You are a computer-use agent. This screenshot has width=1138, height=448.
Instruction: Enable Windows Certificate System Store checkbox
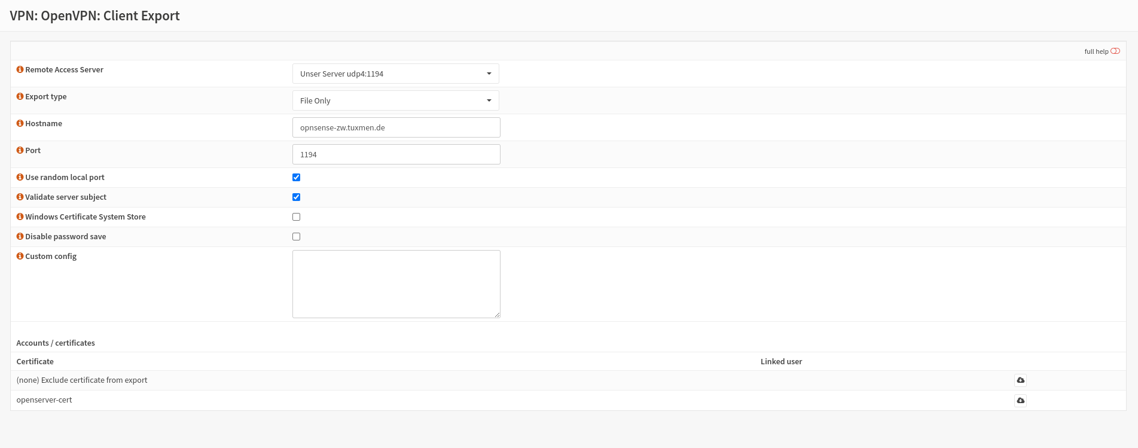pyautogui.click(x=296, y=217)
